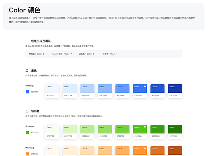
Task: Click the description line under the 主色 heading
Action: [x=56, y=76]
